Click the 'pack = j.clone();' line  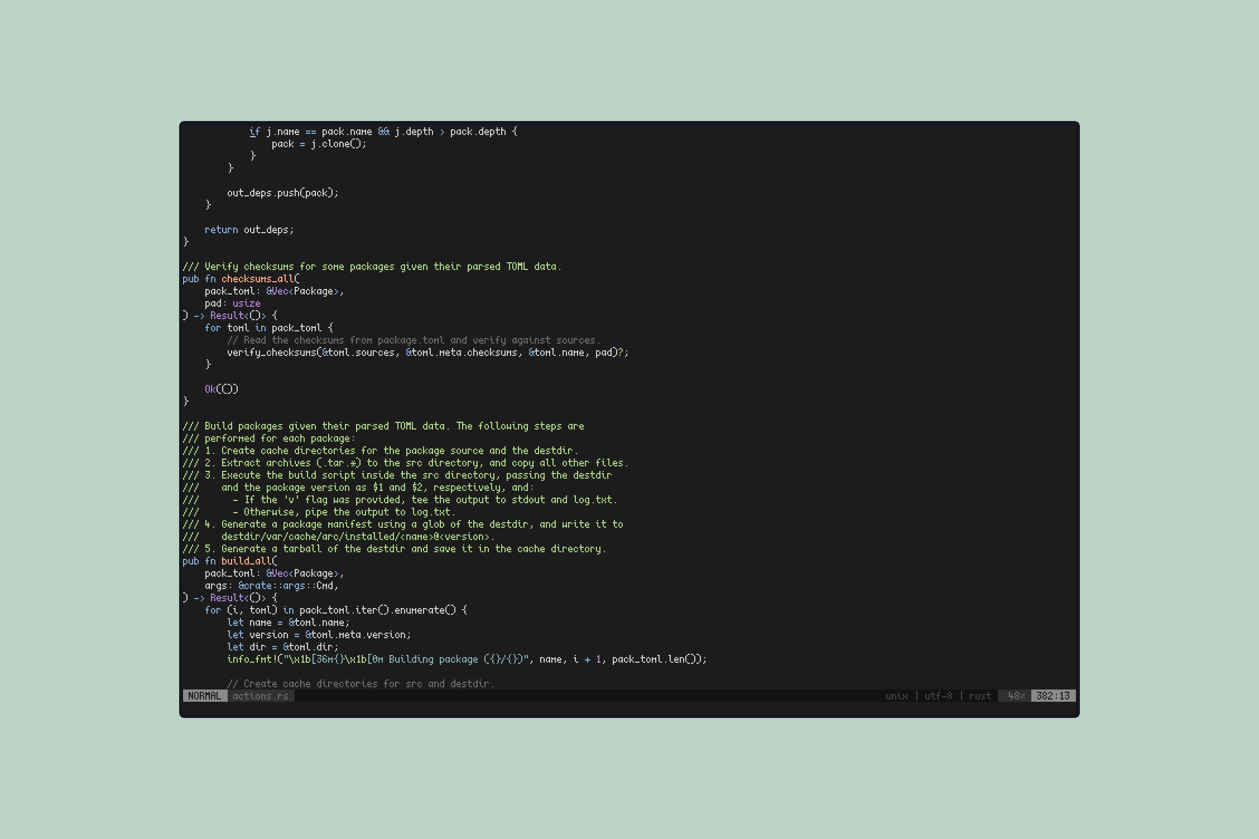coord(319,143)
